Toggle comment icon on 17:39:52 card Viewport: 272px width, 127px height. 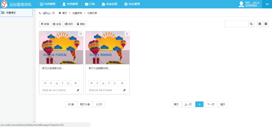[x=45, y=83]
